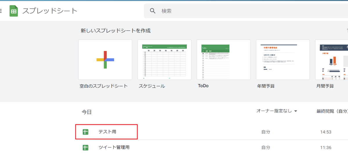This screenshot has width=348, height=159.
Task: Open the main hamburger menu
Action: [1, 11]
